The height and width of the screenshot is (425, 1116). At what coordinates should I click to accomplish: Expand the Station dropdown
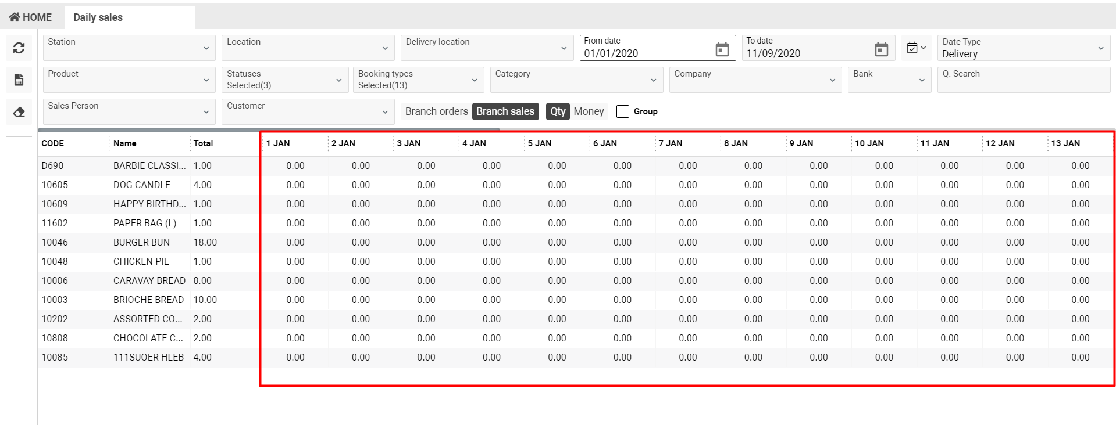click(x=129, y=48)
